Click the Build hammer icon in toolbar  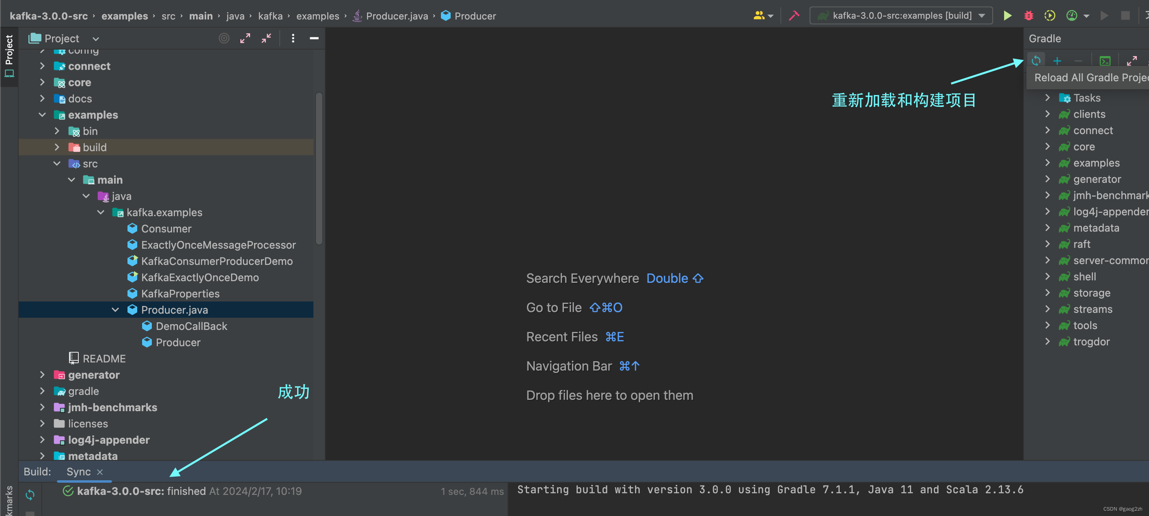(794, 15)
